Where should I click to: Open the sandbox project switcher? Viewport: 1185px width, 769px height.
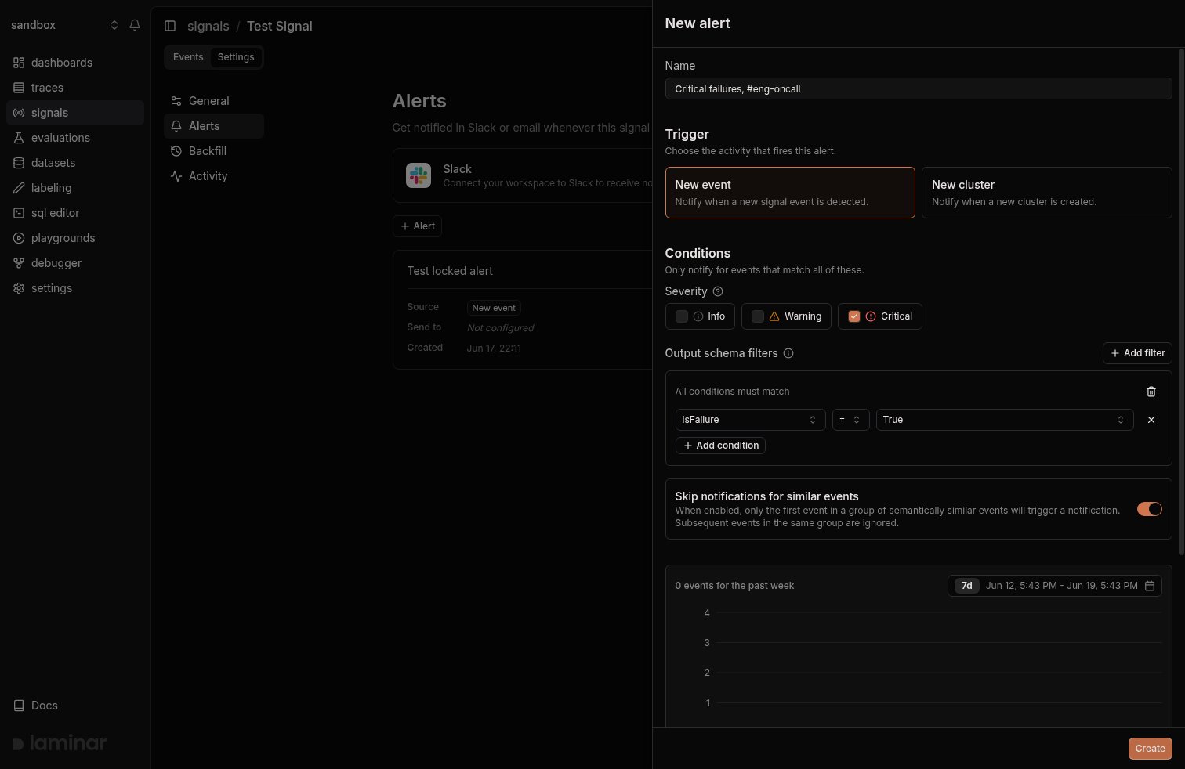click(64, 25)
